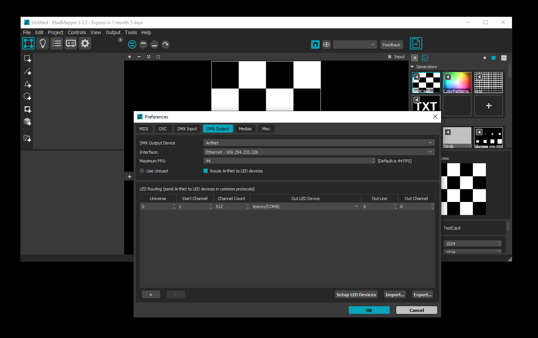This screenshot has width=538, height=338.
Task: Enable the Use Unicast checkbox
Action: [x=142, y=171]
